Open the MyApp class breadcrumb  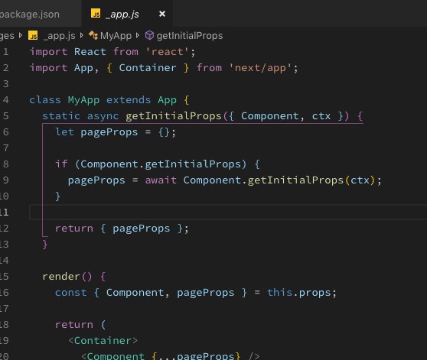click(116, 36)
